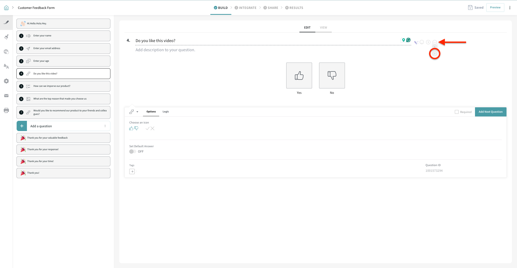
Task: Switch to the Logic tab
Action: 166,111
